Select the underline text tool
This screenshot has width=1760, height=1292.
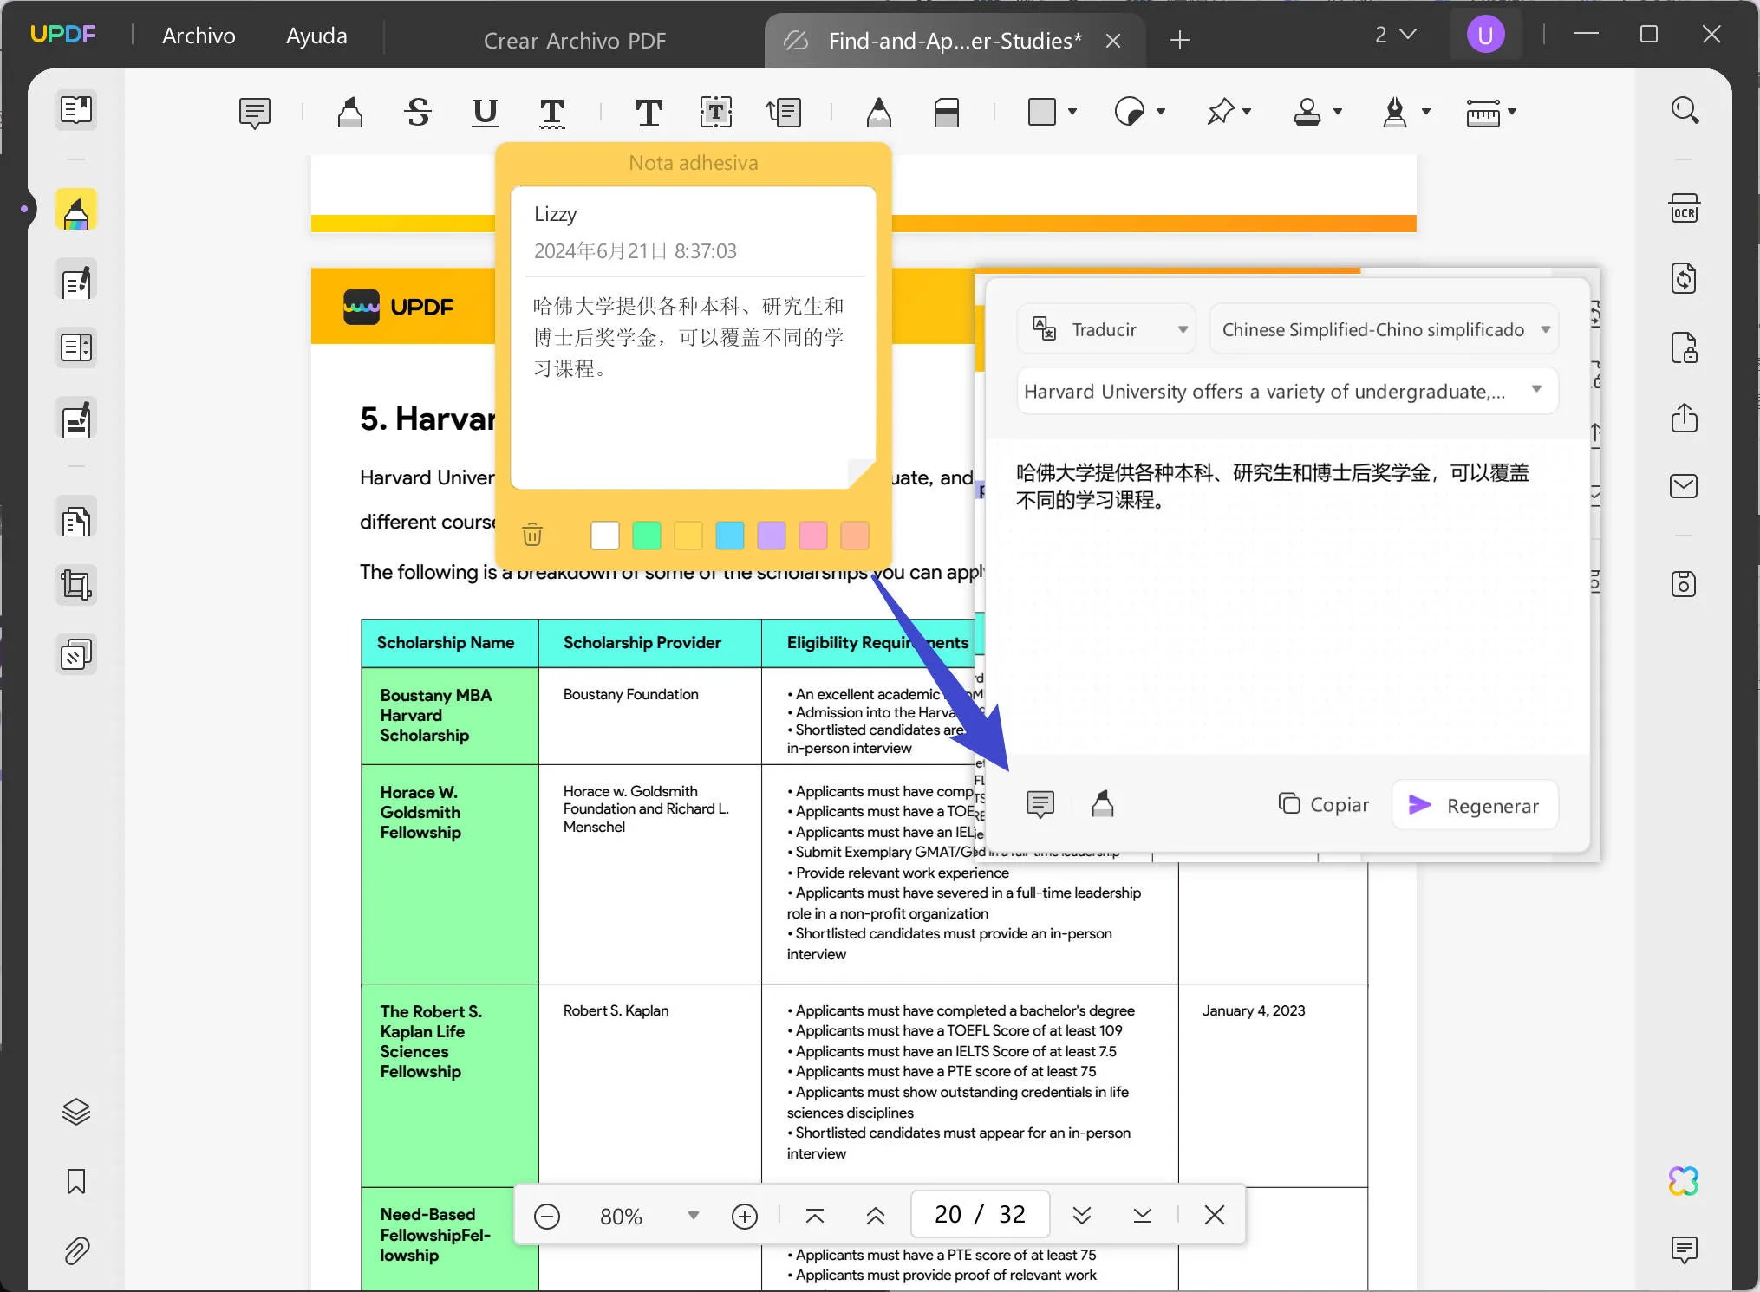[x=486, y=113]
